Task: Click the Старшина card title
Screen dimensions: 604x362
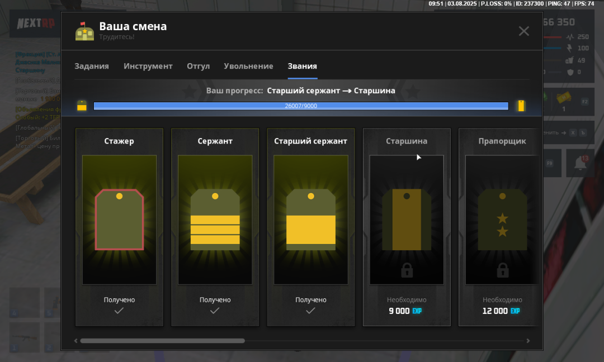Action: pyautogui.click(x=407, y=141)
